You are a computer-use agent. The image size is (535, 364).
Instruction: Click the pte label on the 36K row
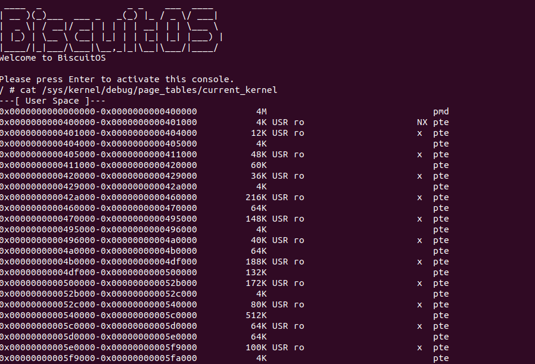[441, 176]
